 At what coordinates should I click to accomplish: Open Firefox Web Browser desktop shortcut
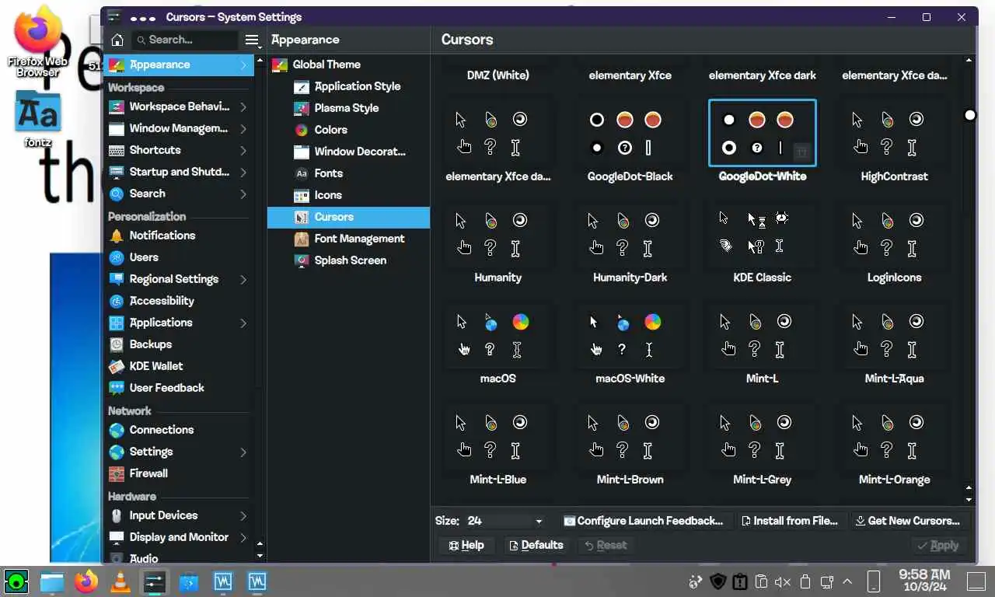pos(38,43)
